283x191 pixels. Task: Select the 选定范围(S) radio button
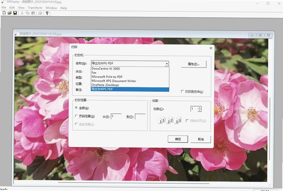click(x=76, y=124)
